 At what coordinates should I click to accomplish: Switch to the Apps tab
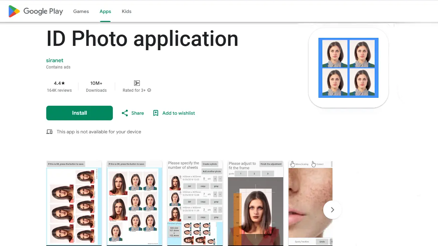[105, 11]
